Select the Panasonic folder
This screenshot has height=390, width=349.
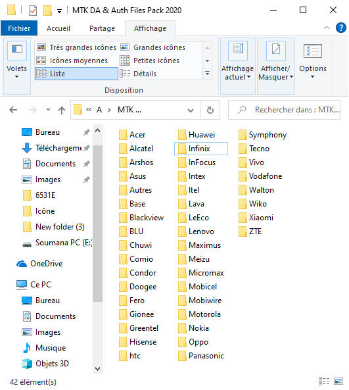(x=201, y=356)
